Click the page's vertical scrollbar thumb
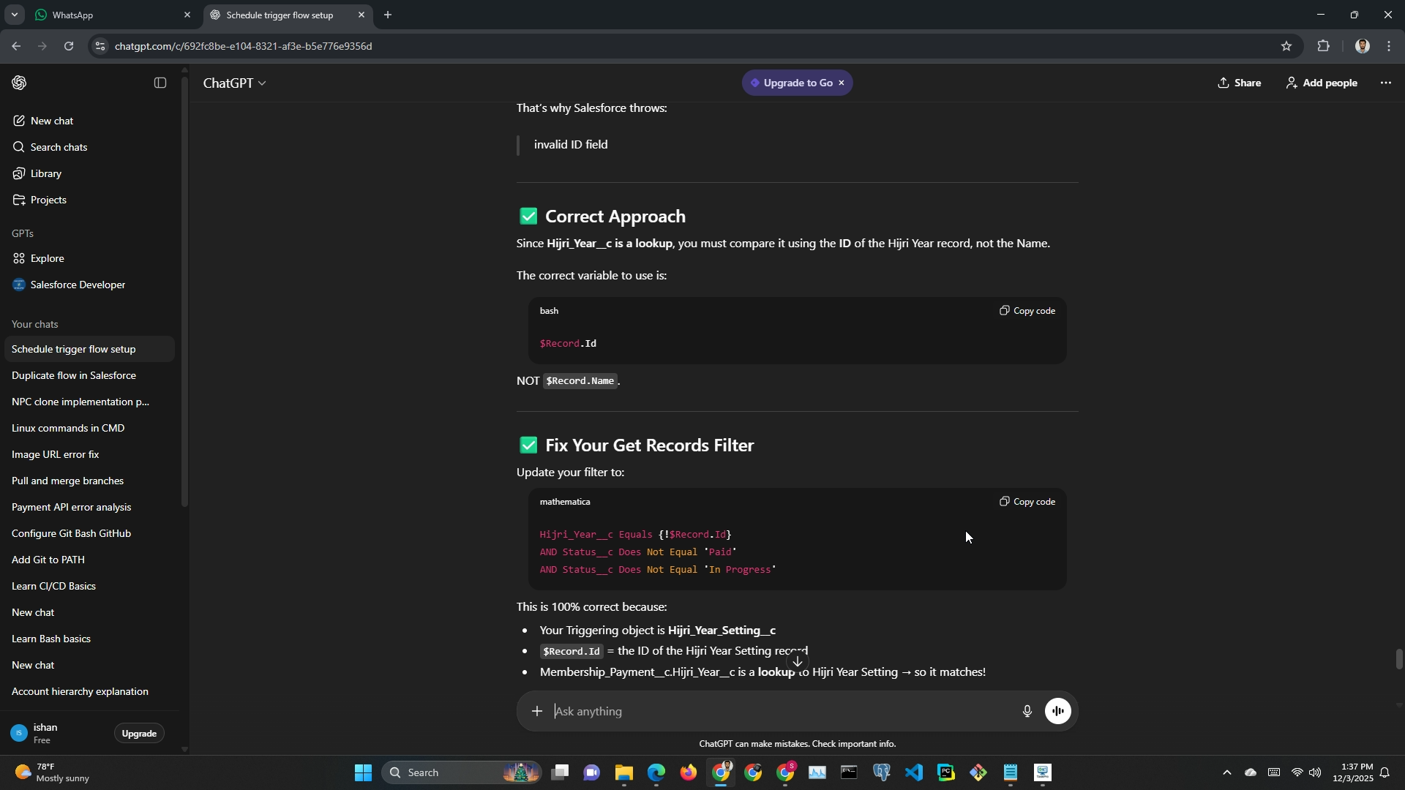This screenshot has width=1405, height=790. click(x=1398, y=658)
